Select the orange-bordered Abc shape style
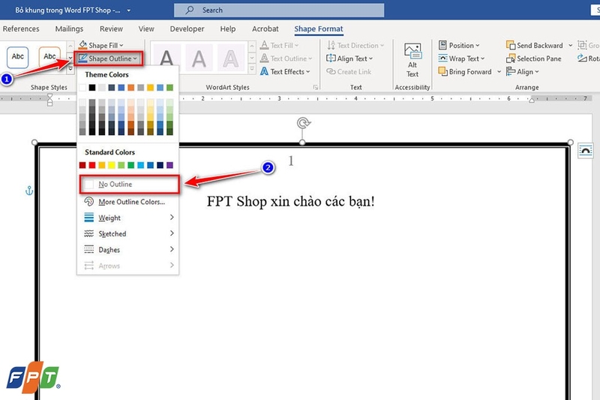Screen dimensions: 600x400 [49, 58]
